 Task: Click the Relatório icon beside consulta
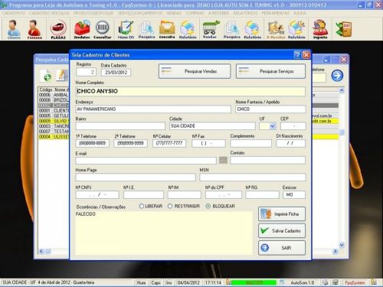coord(188,29)
